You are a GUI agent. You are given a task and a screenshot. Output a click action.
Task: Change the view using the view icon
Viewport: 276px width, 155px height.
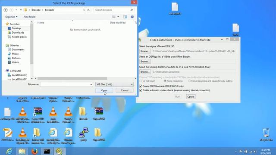(x=114, y=17)
